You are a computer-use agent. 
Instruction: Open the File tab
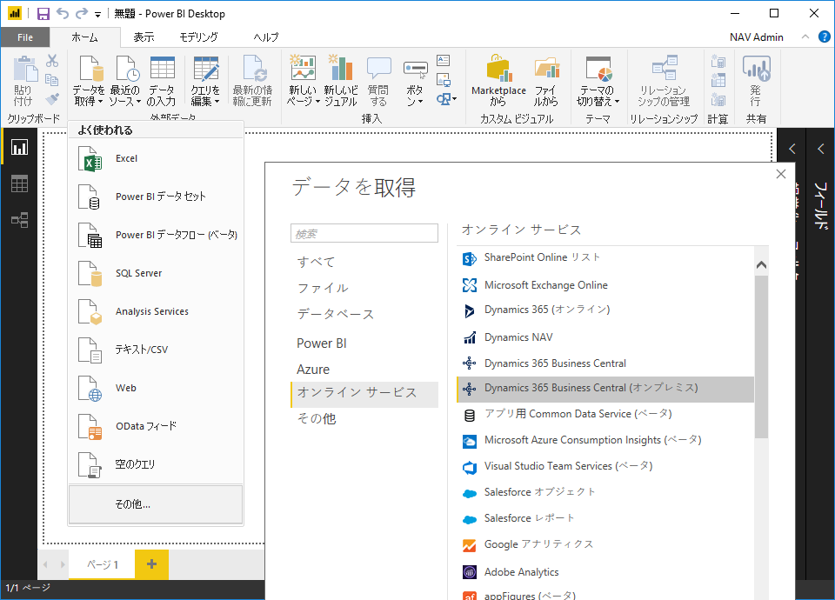(25, 37)
